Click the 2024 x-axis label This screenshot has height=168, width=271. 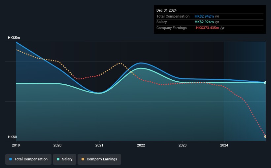click(x=224, y=145)
